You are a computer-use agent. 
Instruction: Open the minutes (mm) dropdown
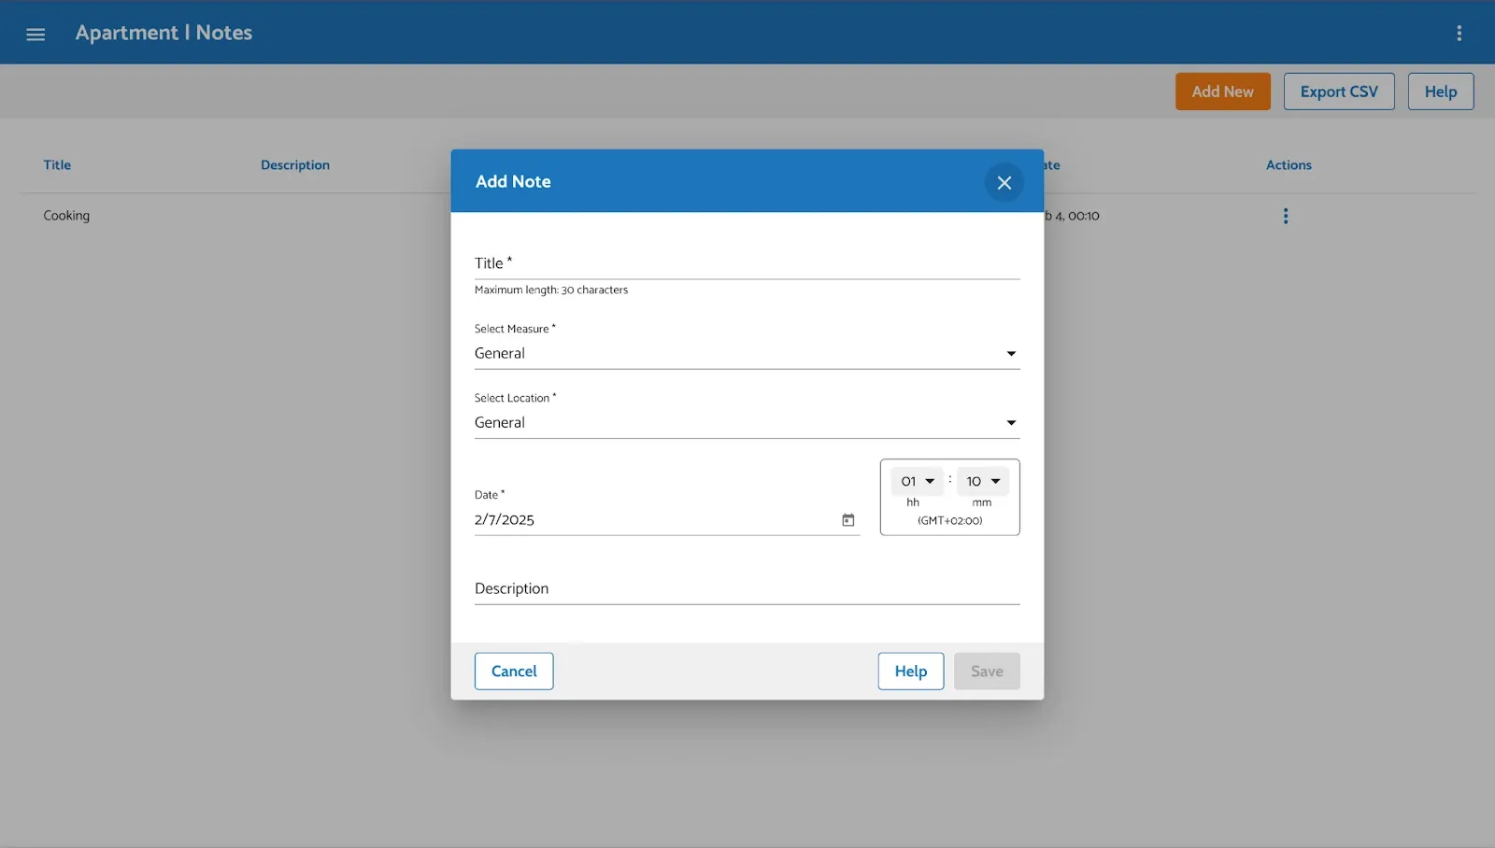982,482
